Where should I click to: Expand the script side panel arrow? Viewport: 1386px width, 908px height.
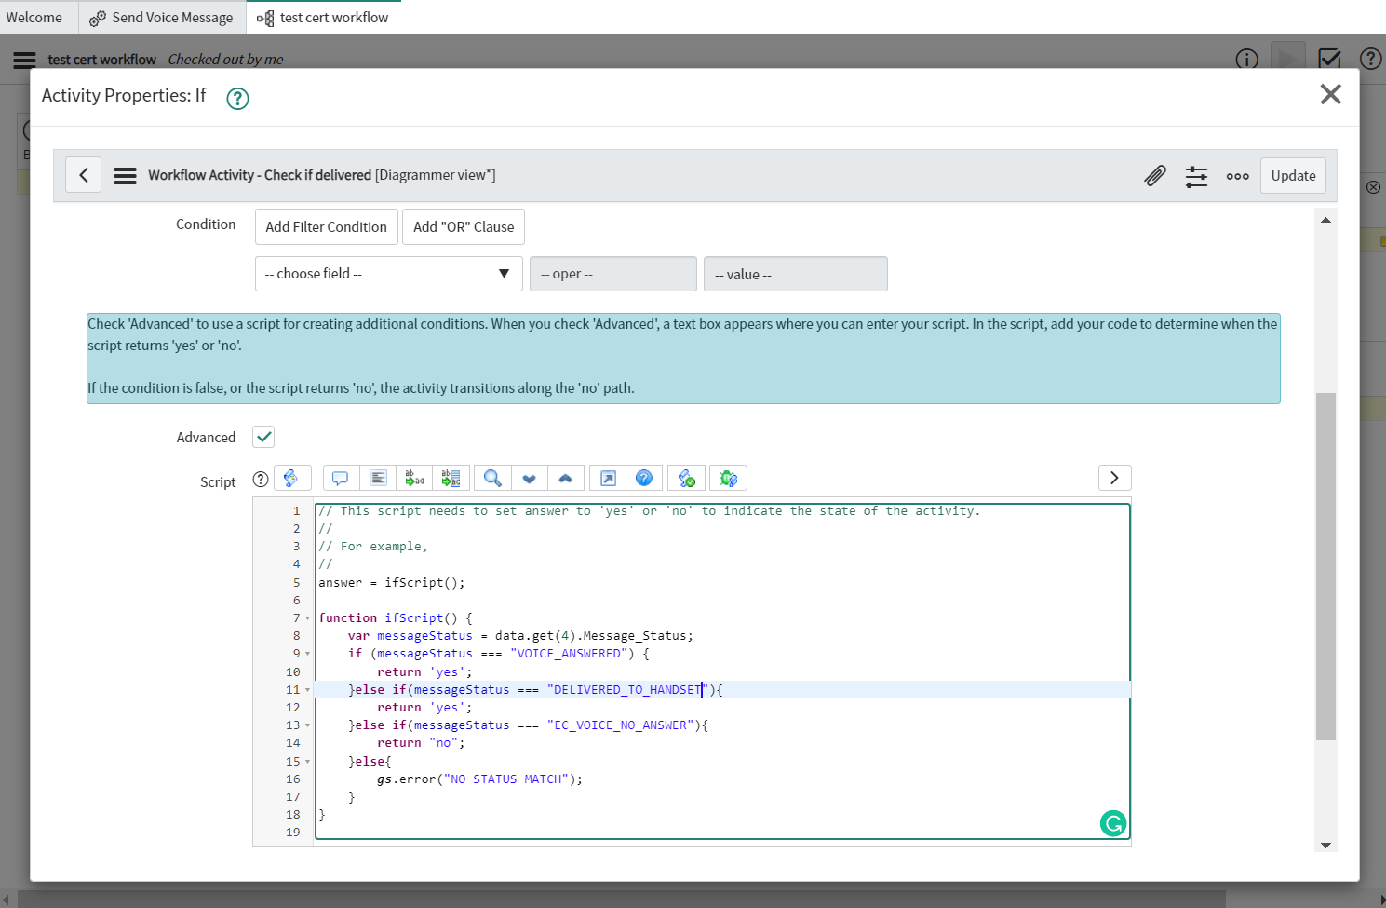click(x=1114, y=478)
